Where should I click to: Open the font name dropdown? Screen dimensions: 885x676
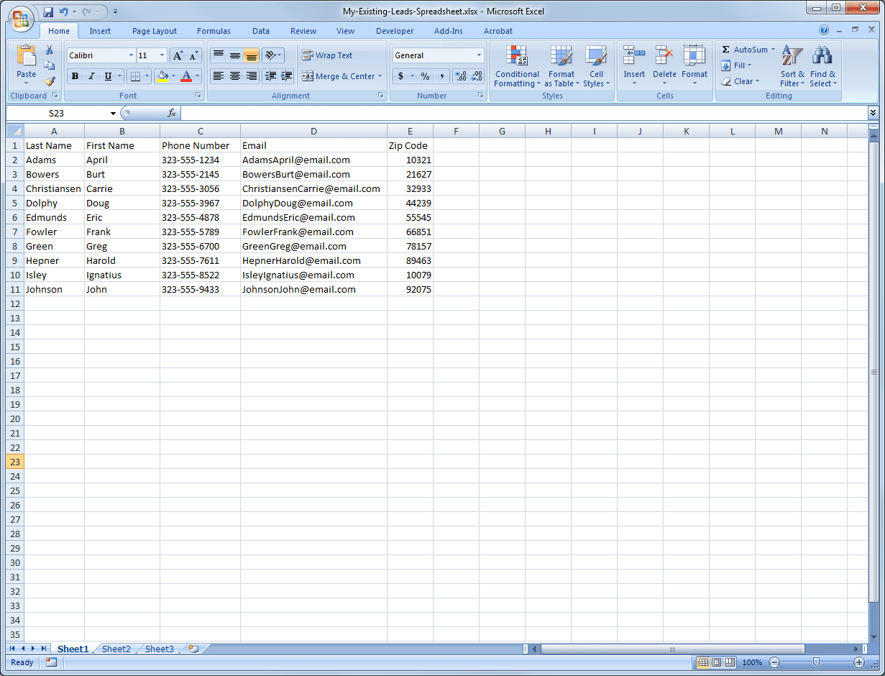[x=131, y=55]
